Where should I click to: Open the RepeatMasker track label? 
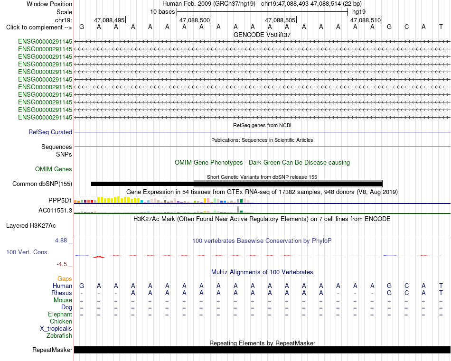[52, 350]
